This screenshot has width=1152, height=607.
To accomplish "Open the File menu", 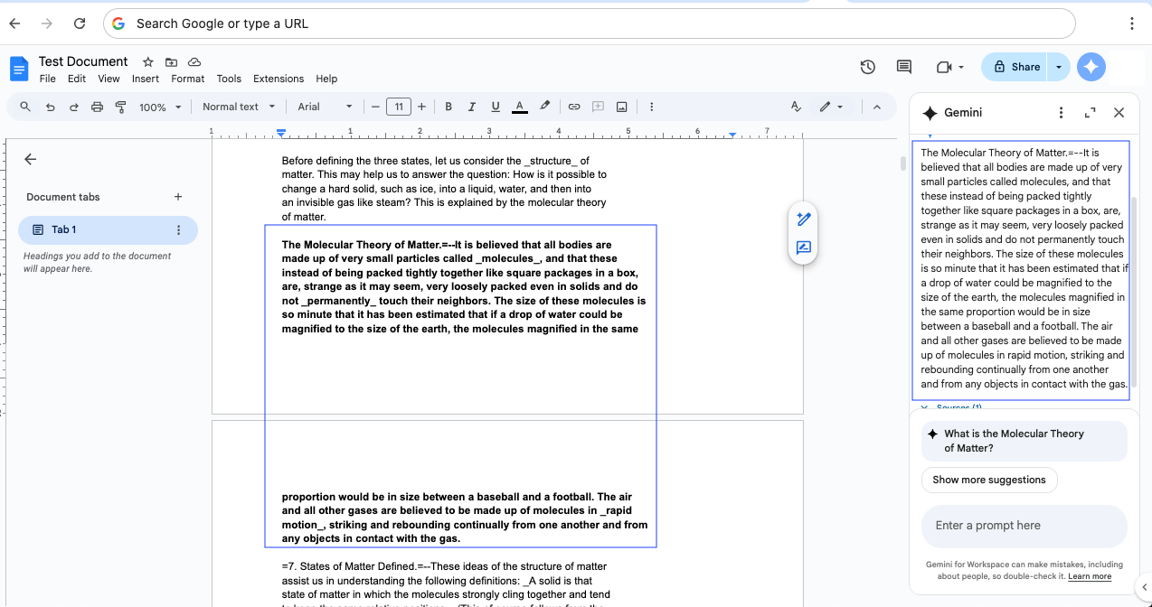I will pyautogui.click(x=47, y=79).
